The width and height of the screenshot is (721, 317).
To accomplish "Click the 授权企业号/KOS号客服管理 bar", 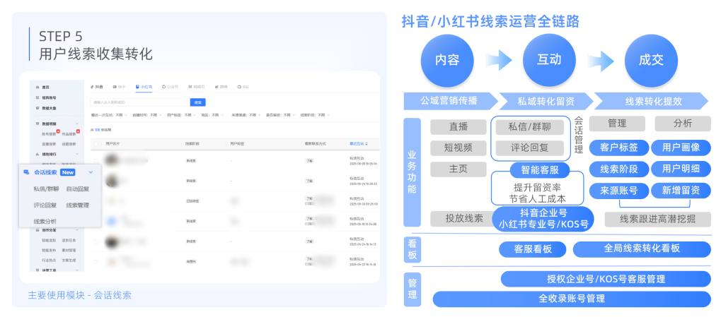I will [x=606, y=278].
